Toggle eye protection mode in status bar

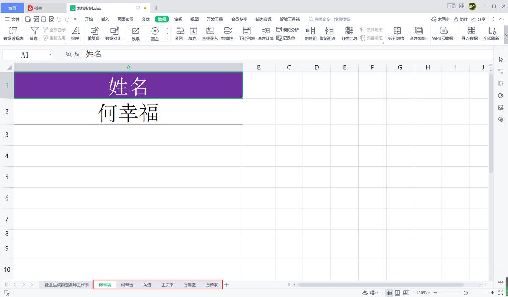coord(364,292)
